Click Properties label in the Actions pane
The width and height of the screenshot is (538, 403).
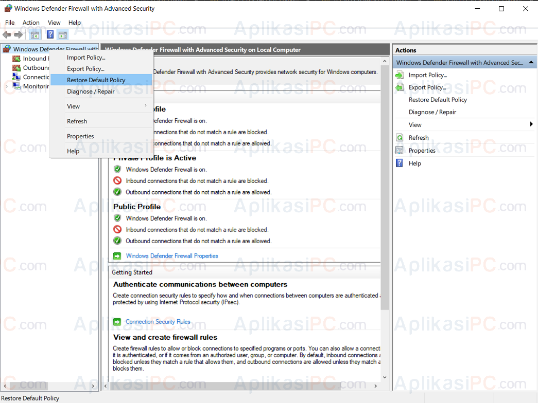(x=422, y=151)
